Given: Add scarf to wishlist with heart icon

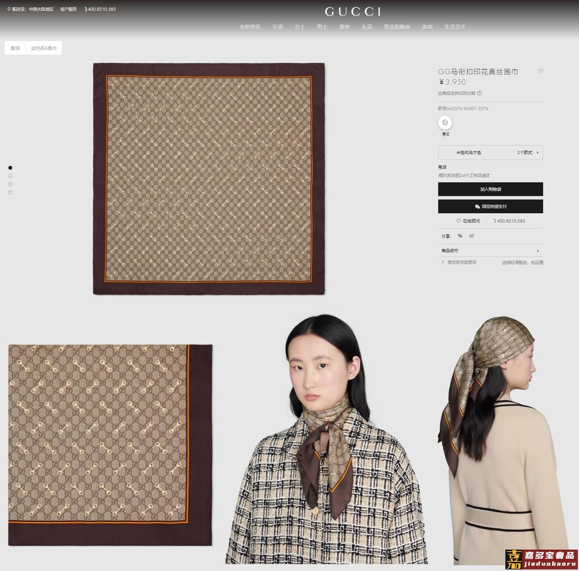Looking at the screenshot, I should pos(540,71).
